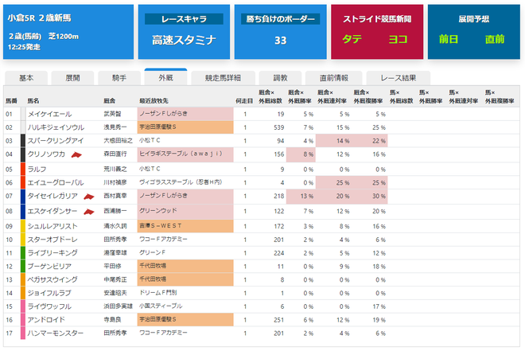
Task: Click the 539 total count in row 02
Action: [x=279, y=127]
